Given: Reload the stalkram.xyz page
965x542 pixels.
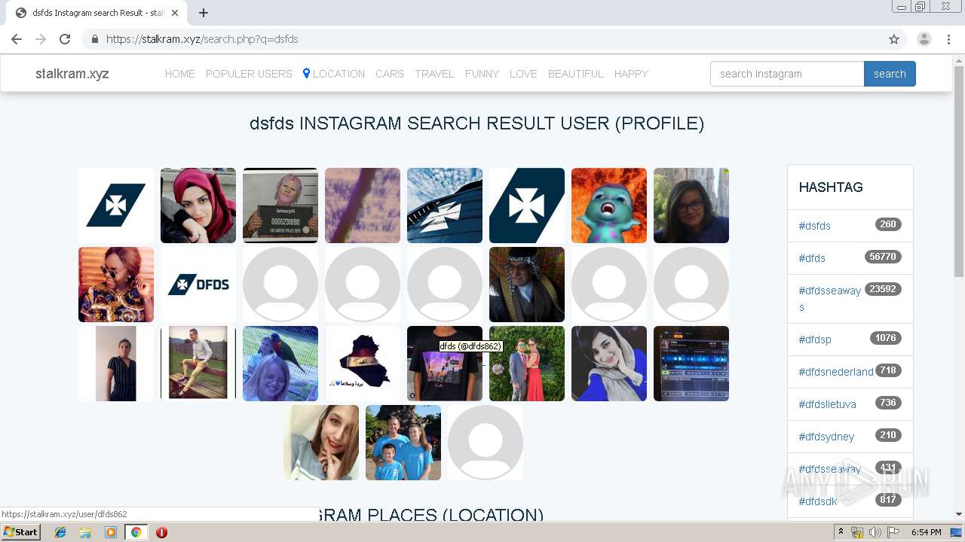Looking at the screenshot, I should (x=65, y=39).
